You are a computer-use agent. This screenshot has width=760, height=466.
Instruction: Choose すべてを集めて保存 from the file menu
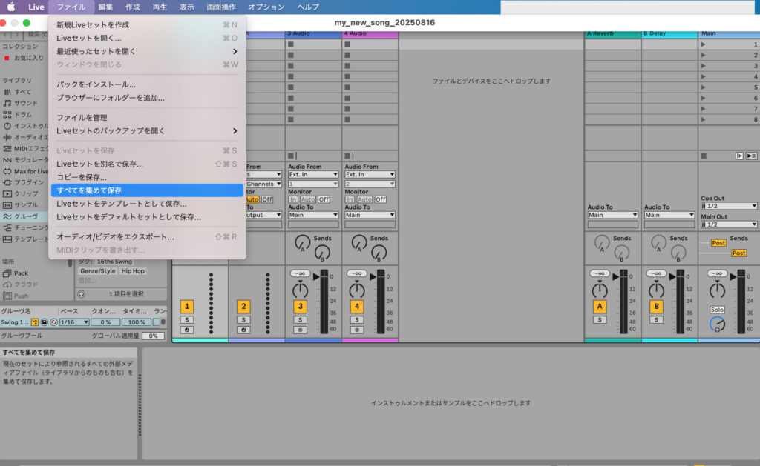point(147,190)
